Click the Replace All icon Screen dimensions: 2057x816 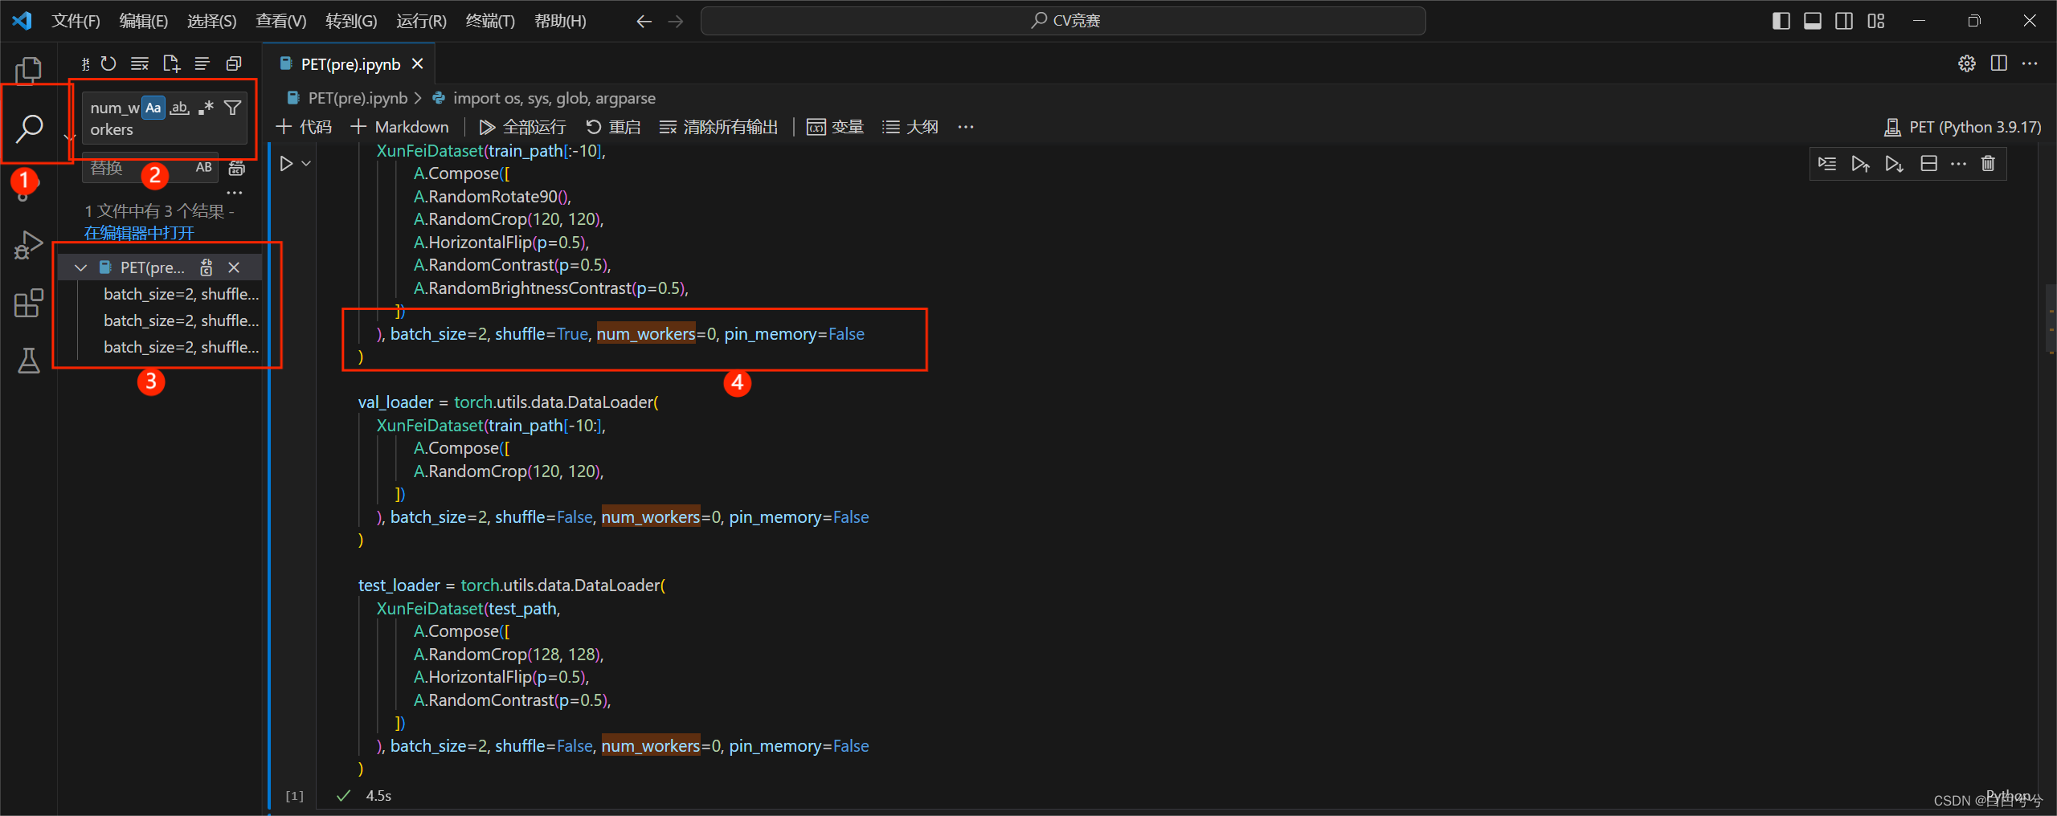tap(237, 168)
